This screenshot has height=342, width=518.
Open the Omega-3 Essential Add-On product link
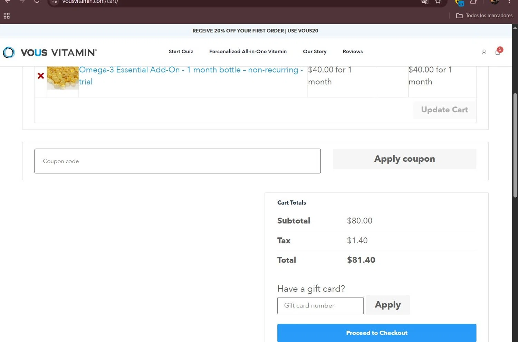(191, 76)
